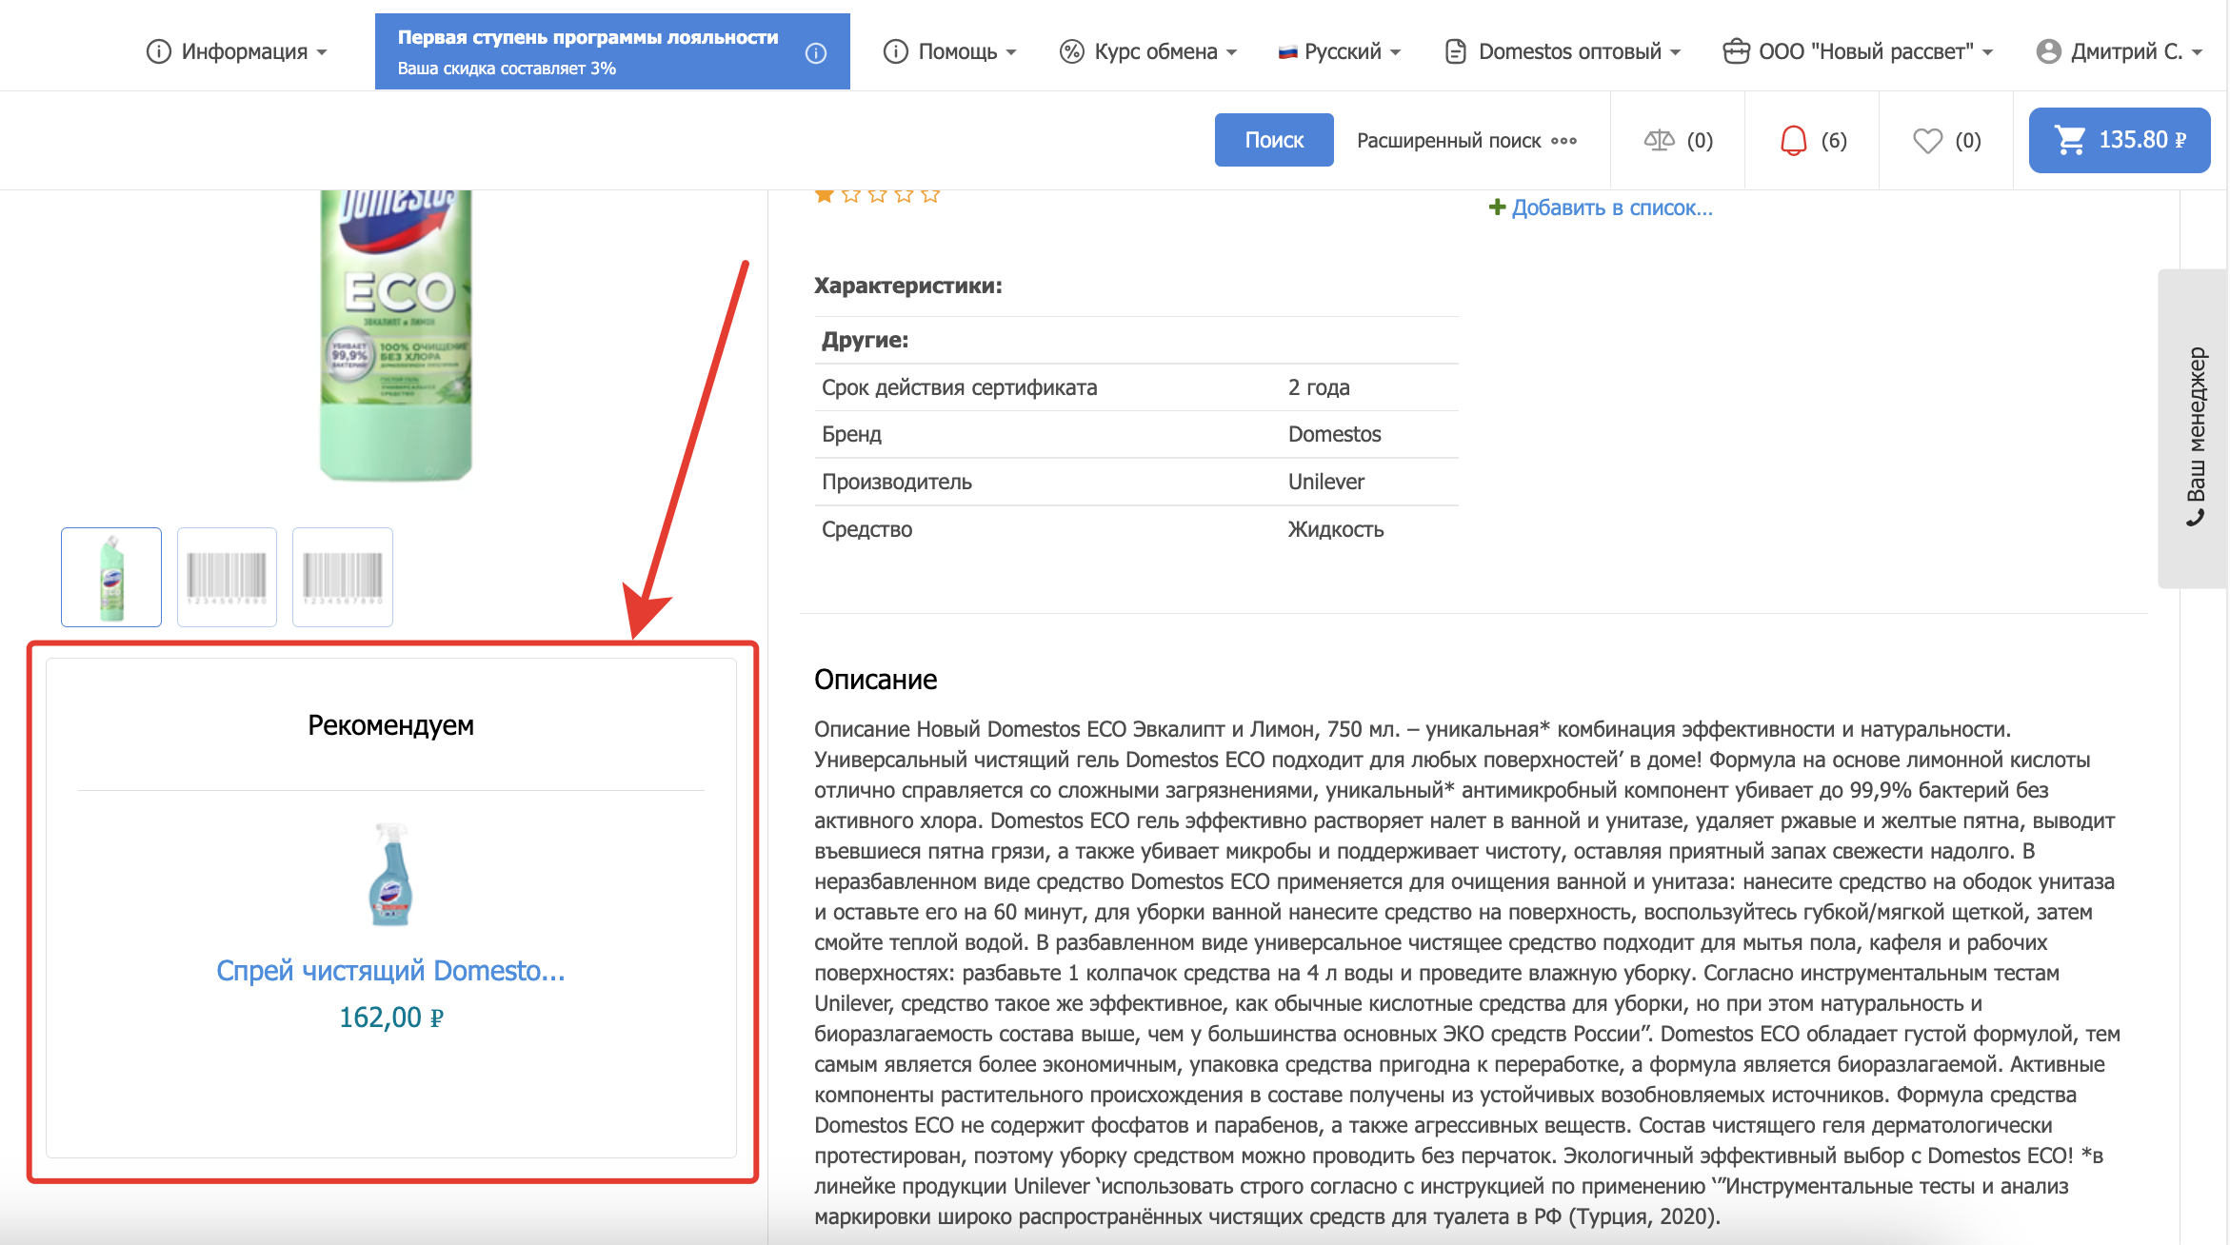This screenshot has width=2230, height=1245.
Task: Select the second barcode thumbnail
Action: tap(343, 577)
